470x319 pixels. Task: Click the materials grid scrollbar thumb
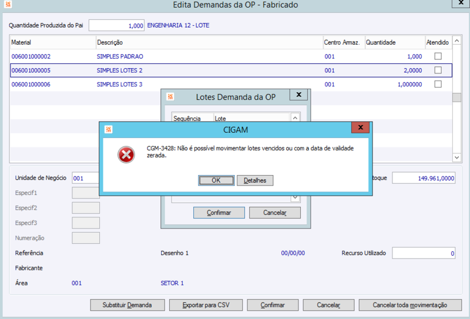(456, 98)
